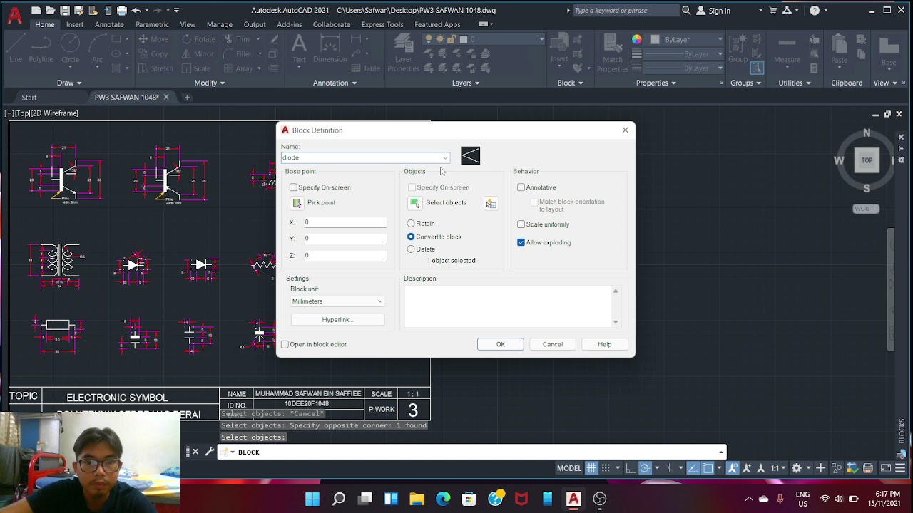Screen dimensions: 913x513
Task: Open workspace switching gear in status bar
Action: [797, 468]
